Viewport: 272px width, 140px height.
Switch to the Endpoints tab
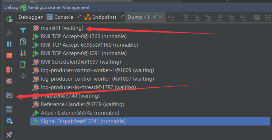pyautogui.click(x=104, y=17)
